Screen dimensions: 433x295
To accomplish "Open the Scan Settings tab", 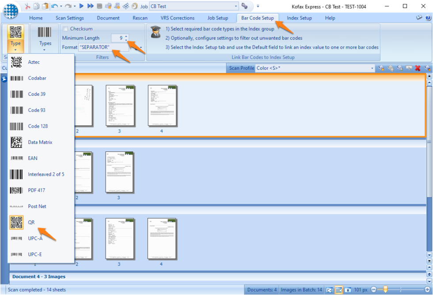I will pyautogui.click(x=69, y=18).
